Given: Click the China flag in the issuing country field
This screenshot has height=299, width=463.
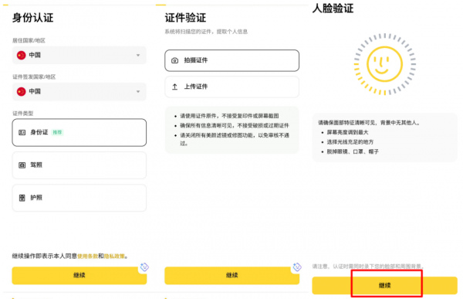Looking at the screenshot, I should click(22, 92).
